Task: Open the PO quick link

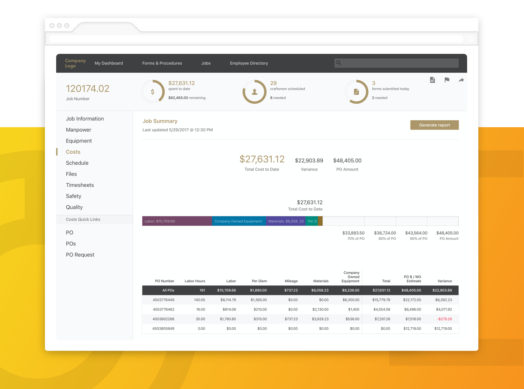Action: tap(70, 232)
